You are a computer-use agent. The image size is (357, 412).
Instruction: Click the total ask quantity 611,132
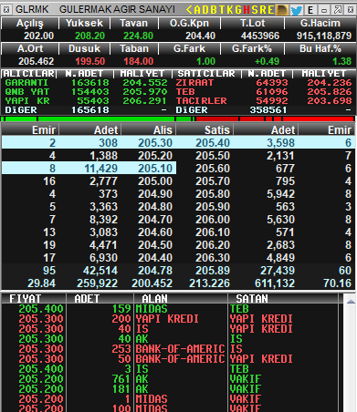[x=275, y=283]
